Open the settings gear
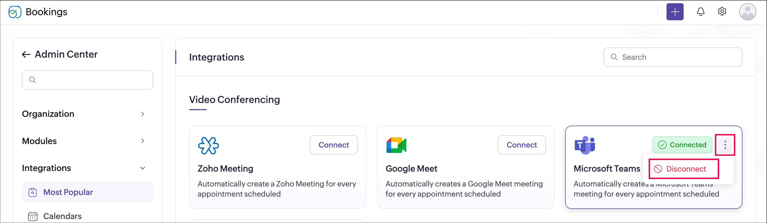Screen dimensions: 767x223 [x=722, y=11]
